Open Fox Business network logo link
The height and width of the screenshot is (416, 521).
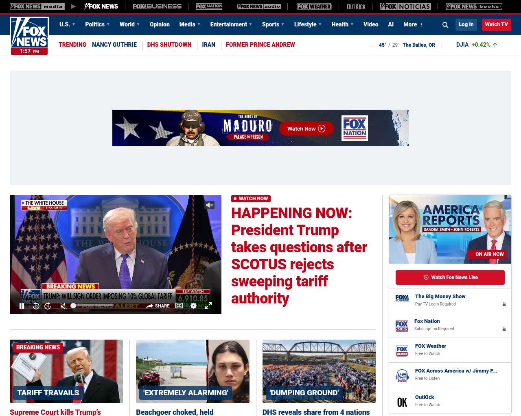point(157,6)
